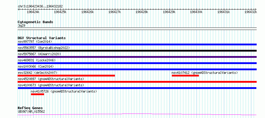This screenshot has height=118, width=265.
Task: Click the nsv5563557 (ByrskaBishop2022) label
Action: click(x=44, y=48)
